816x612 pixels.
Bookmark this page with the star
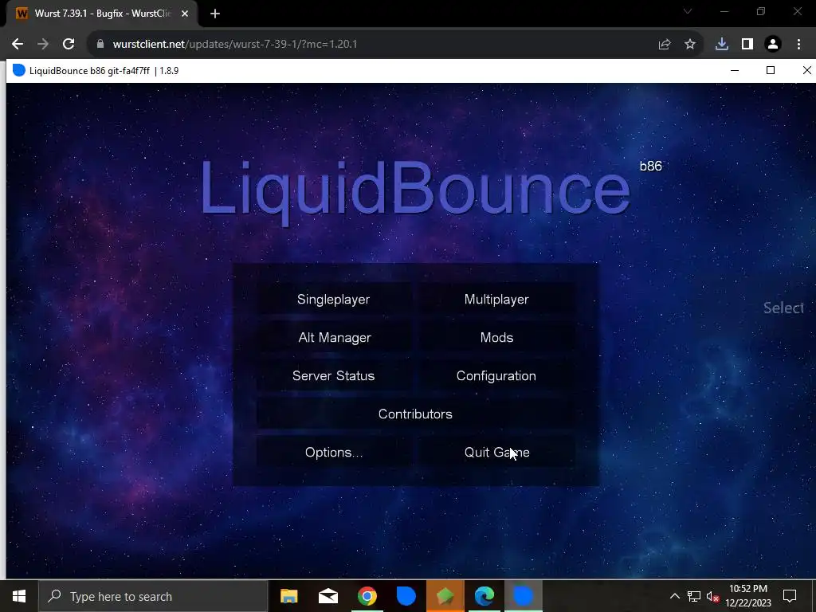[690, 45]
